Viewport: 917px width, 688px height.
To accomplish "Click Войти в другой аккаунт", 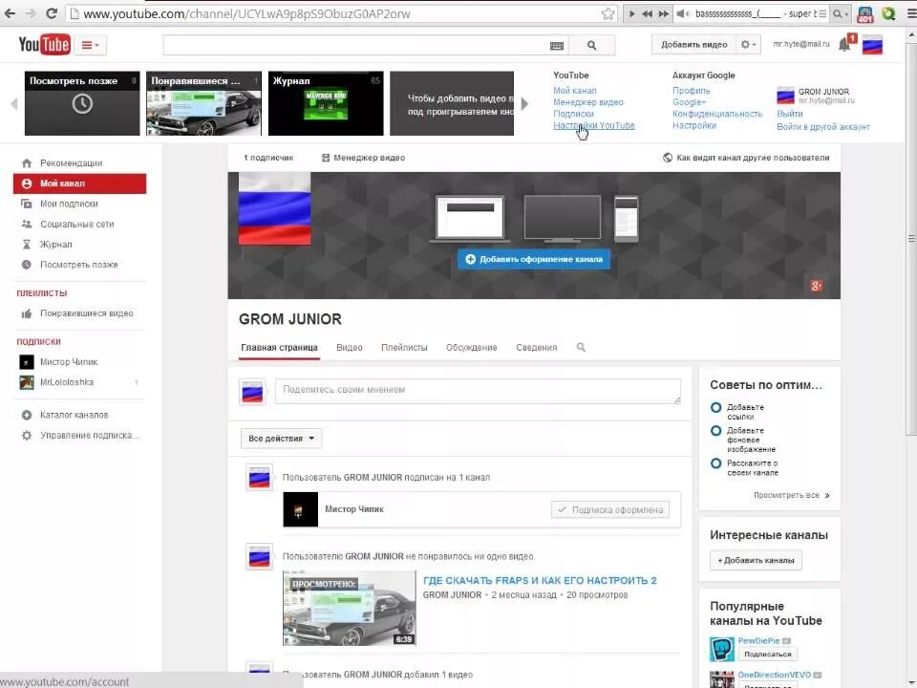I will point(822,126).
